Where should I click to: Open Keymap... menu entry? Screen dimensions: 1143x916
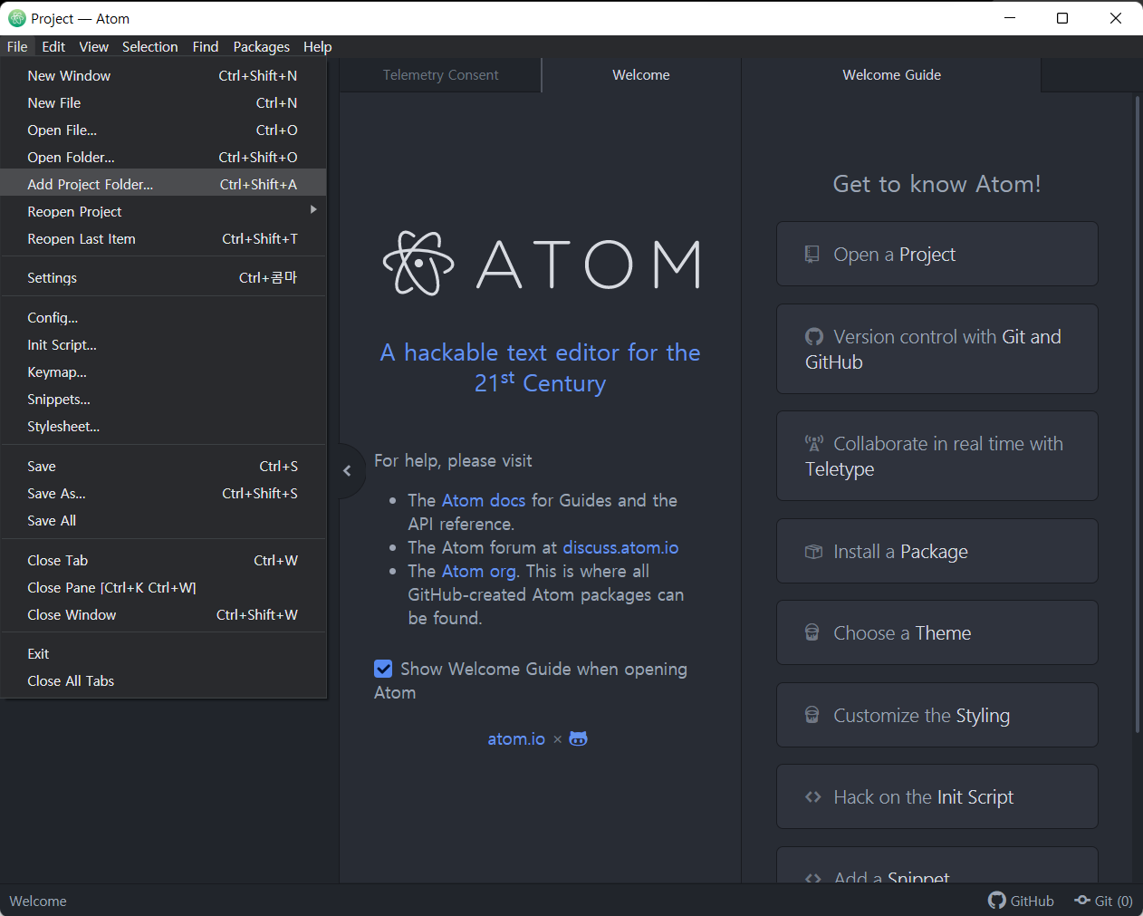tap(163, 372)
